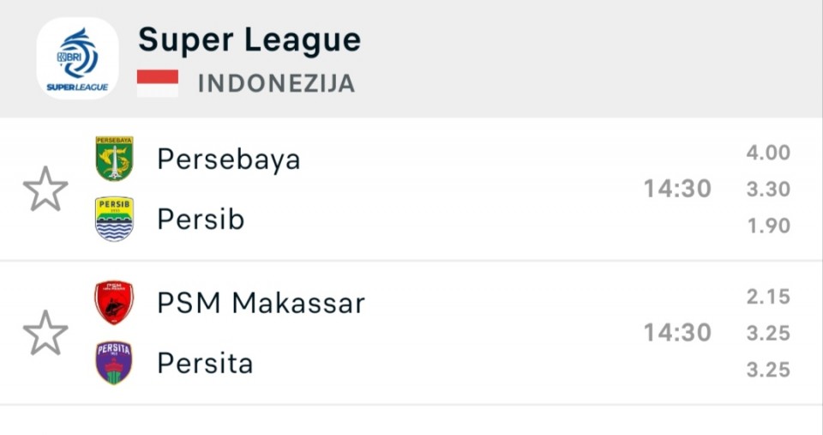Select the INDONEZIJA country label
The height and width of the screenshot is (435, 823).
[276, 84]
